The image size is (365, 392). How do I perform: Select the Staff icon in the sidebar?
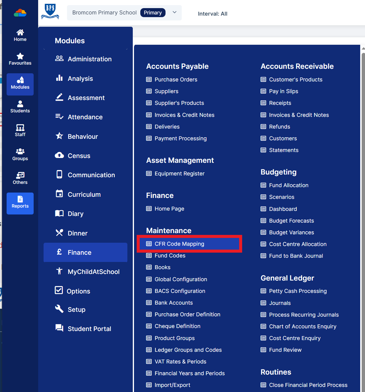[20, 130]
